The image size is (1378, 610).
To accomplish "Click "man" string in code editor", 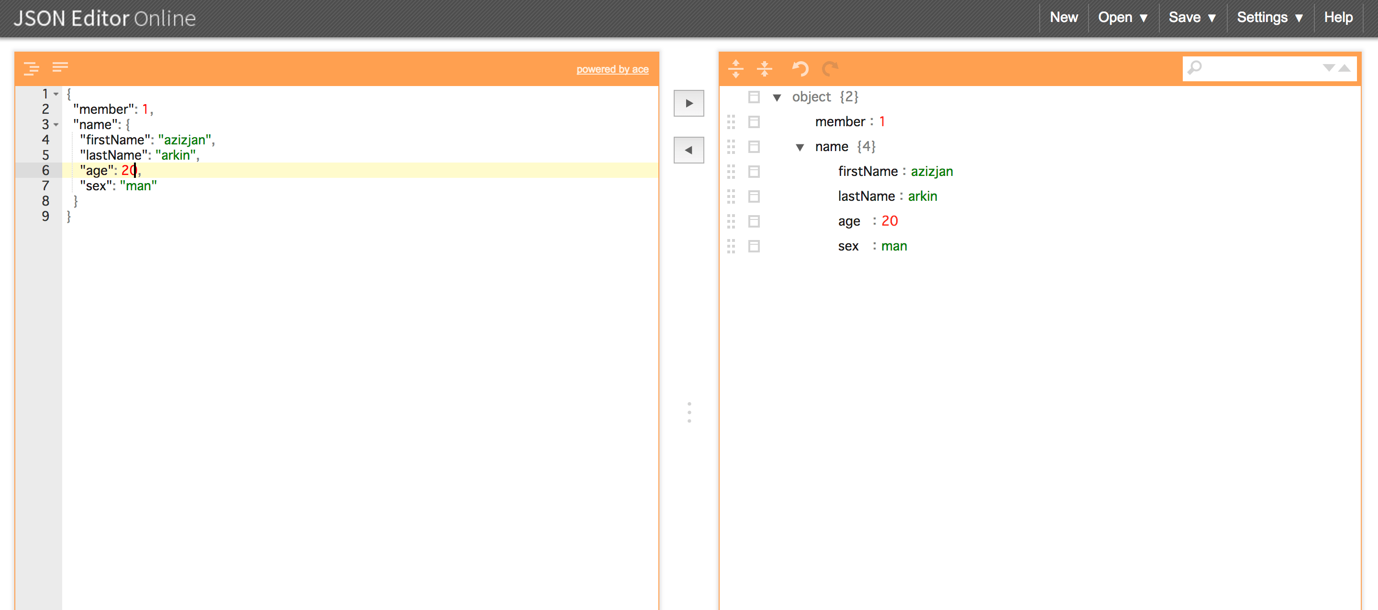I will [x=139, y=186].
